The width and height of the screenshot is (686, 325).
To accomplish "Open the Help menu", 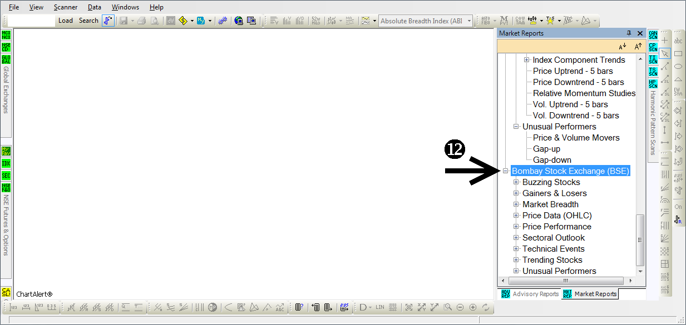I will point(156,7).
